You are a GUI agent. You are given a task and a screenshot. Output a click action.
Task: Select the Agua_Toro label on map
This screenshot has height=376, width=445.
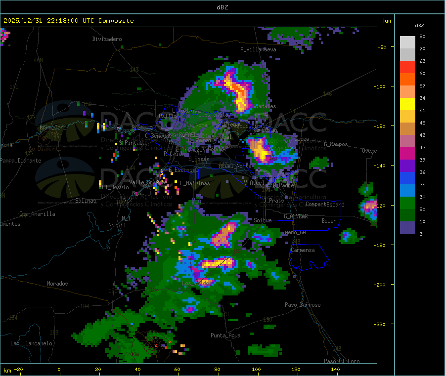click(x=53, y=127)
